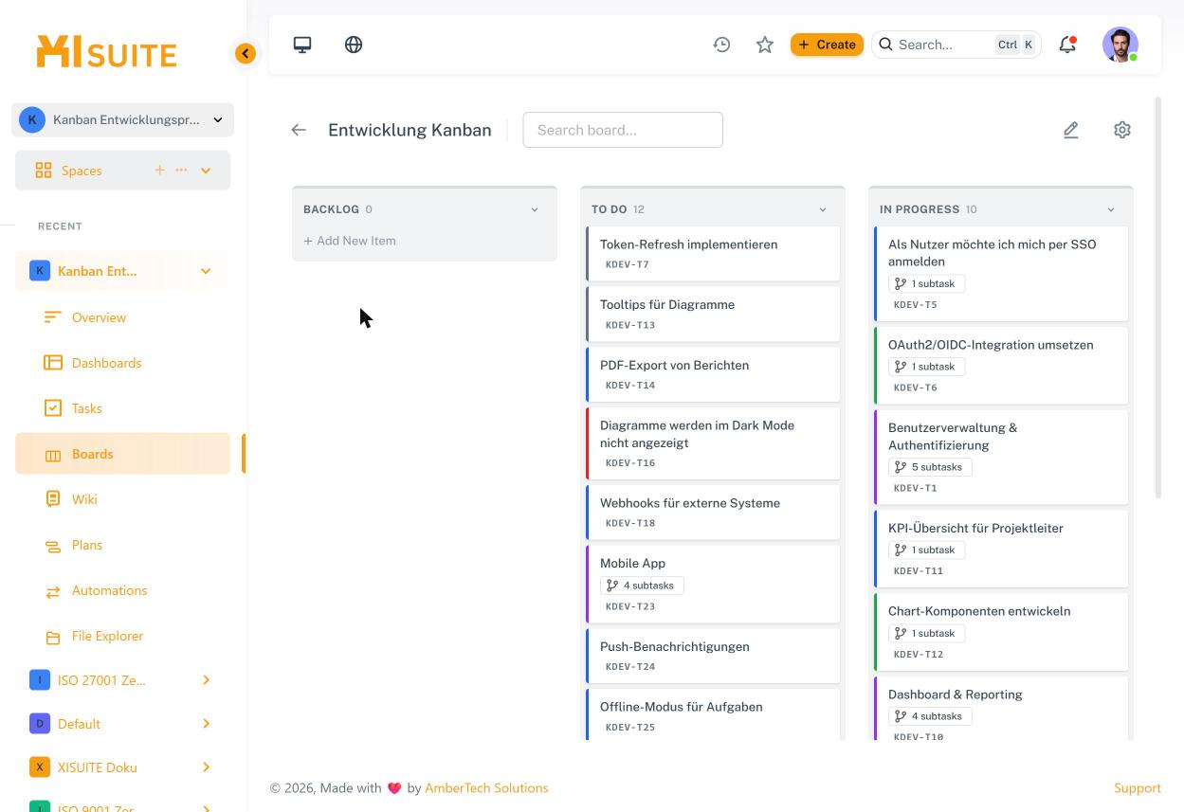Collapse the Kanban Ent... space chevron
The image size is (1184, 812).
206,271
